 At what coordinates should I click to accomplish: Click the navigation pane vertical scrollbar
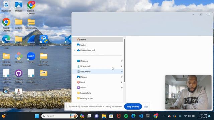124,61
